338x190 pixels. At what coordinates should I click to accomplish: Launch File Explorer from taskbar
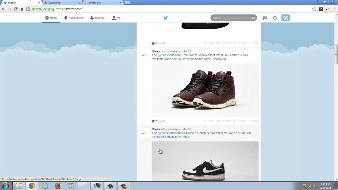(x=19, y=186)
